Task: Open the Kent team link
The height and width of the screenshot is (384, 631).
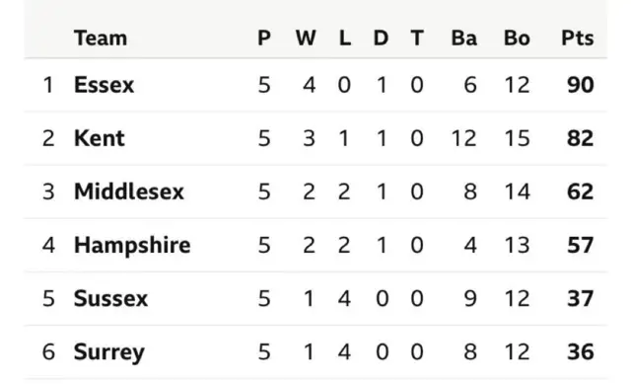Action: click(x=100, y=138)
